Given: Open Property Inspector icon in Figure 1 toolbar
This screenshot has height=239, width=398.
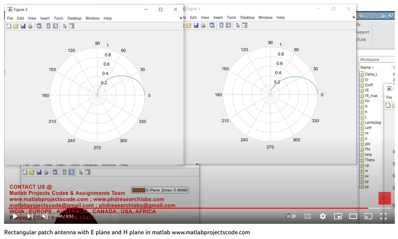Looking at the screenshot, I should pos(245,25).
